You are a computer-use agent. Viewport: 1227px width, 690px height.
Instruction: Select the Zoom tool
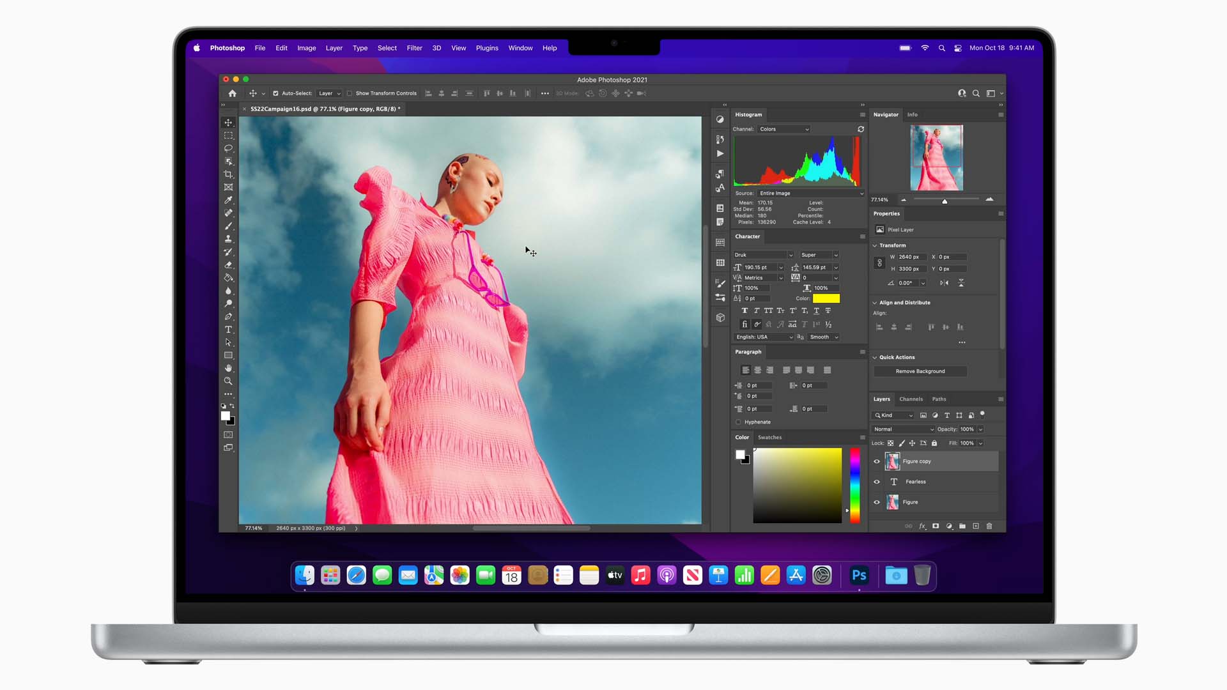(x=228, y=381)
